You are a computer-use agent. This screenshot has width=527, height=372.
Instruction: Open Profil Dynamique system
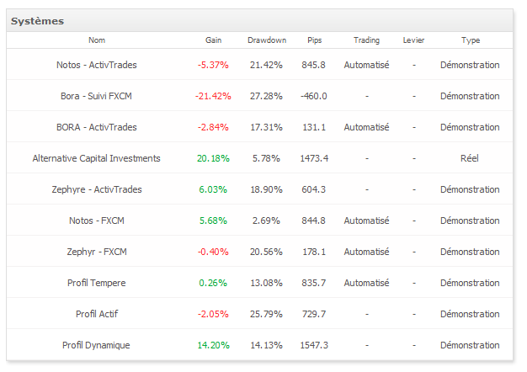click(x=97, y=345)
